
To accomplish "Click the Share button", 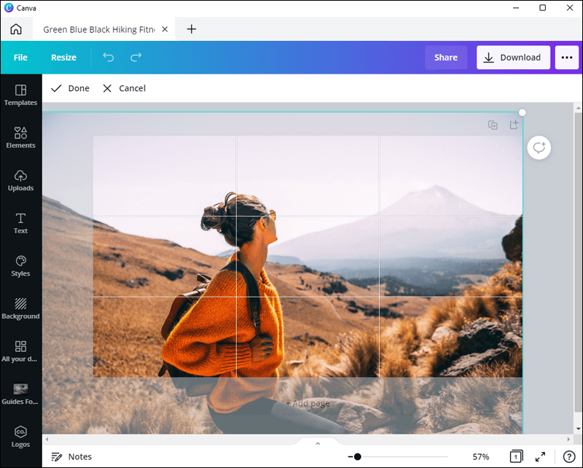I will coord(446,58).
